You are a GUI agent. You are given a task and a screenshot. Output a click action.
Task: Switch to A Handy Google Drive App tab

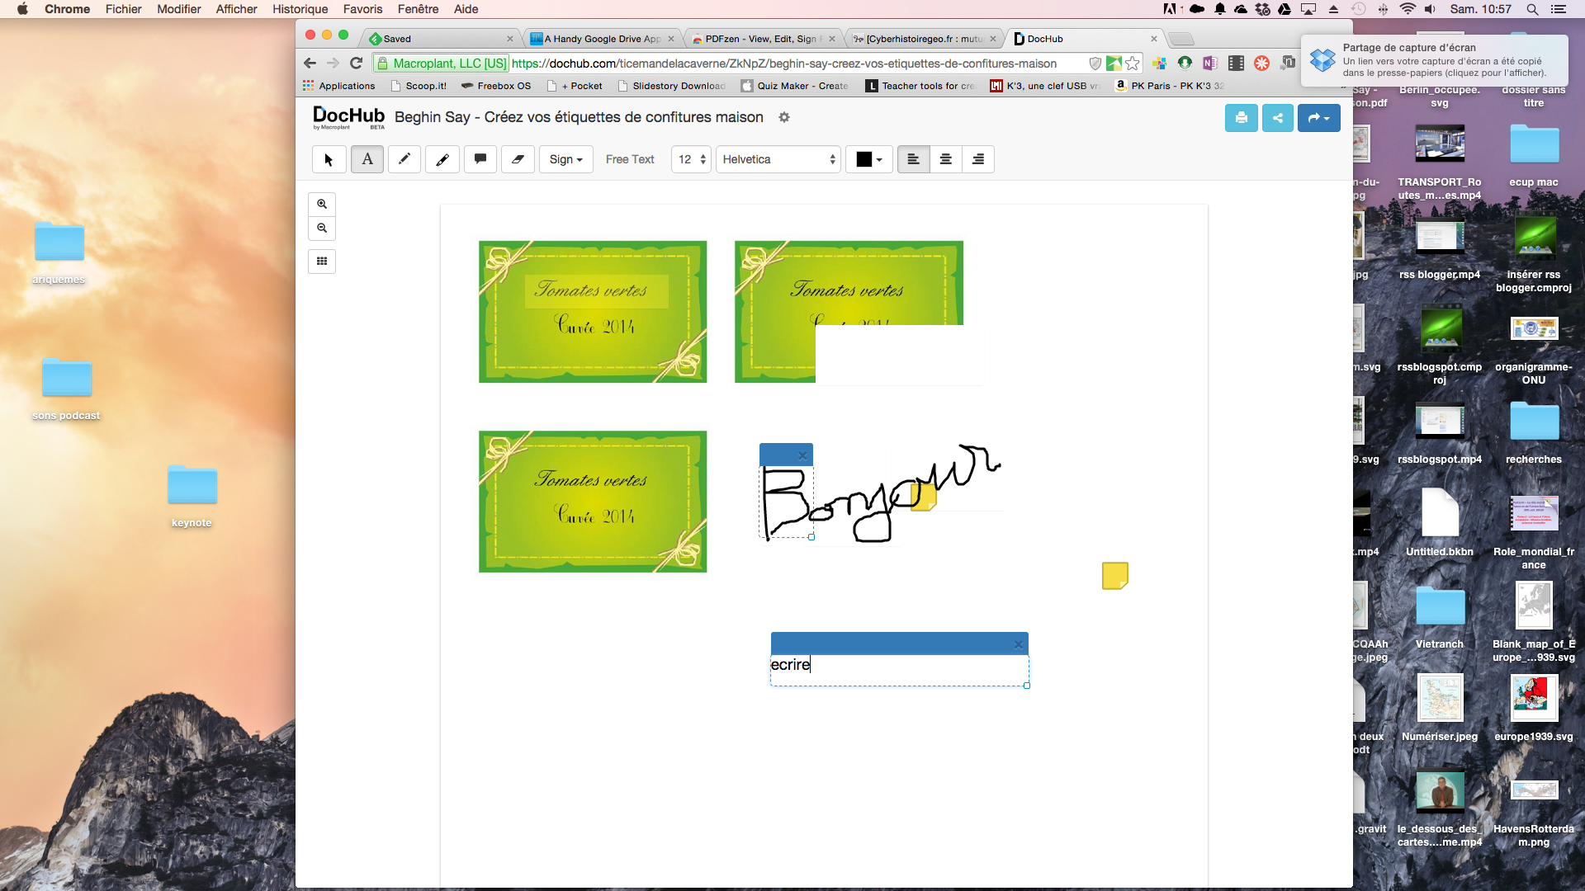click(603, 39)
